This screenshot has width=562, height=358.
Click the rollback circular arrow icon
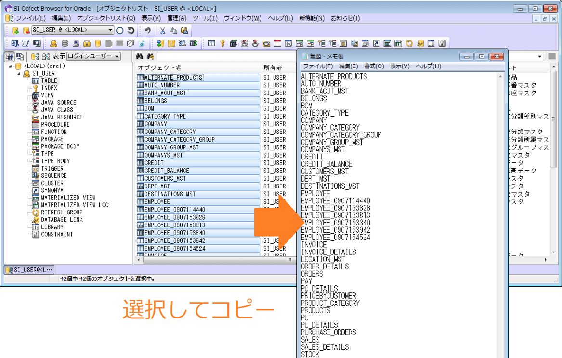point(131,30)
